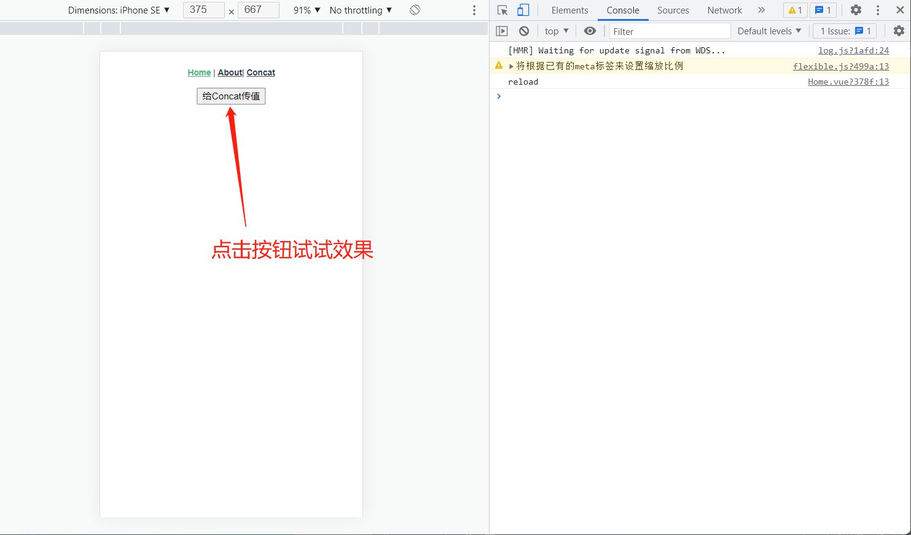Open the create live expression eye icon

tap(590, 31)
